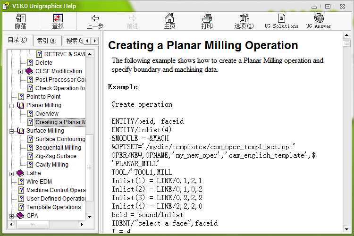Open the Overview topic under Planar Milling
This screenshot has width=354, height=236.
tap(47, 114)
